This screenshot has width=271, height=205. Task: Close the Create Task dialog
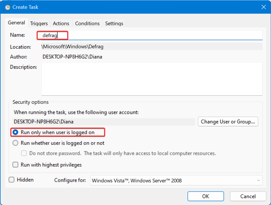click(264, 7)
